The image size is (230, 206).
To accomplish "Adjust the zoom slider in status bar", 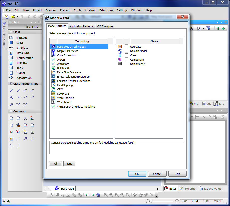I will point(151,201).
